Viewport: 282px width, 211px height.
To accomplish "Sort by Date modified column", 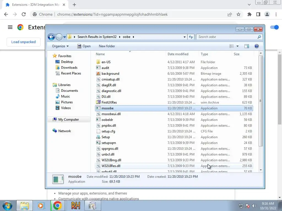I will click(x=178, y=54).
